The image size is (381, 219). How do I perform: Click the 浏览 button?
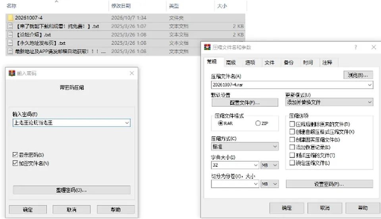click(358, 75)
